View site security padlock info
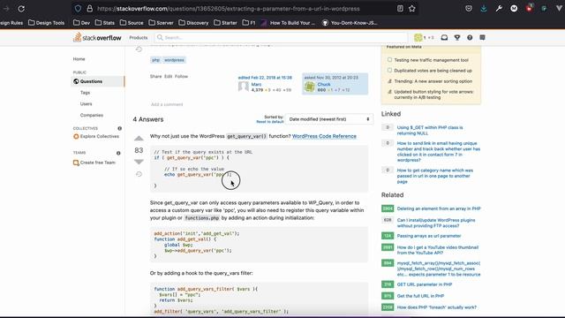Screen dimensions: 565x318 (x=90, y=8)
